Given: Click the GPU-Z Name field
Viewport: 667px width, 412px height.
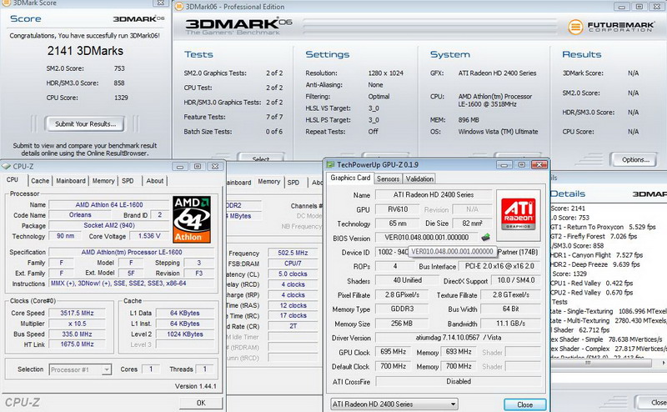Looking at the screenshot, I should coord(433,195).
